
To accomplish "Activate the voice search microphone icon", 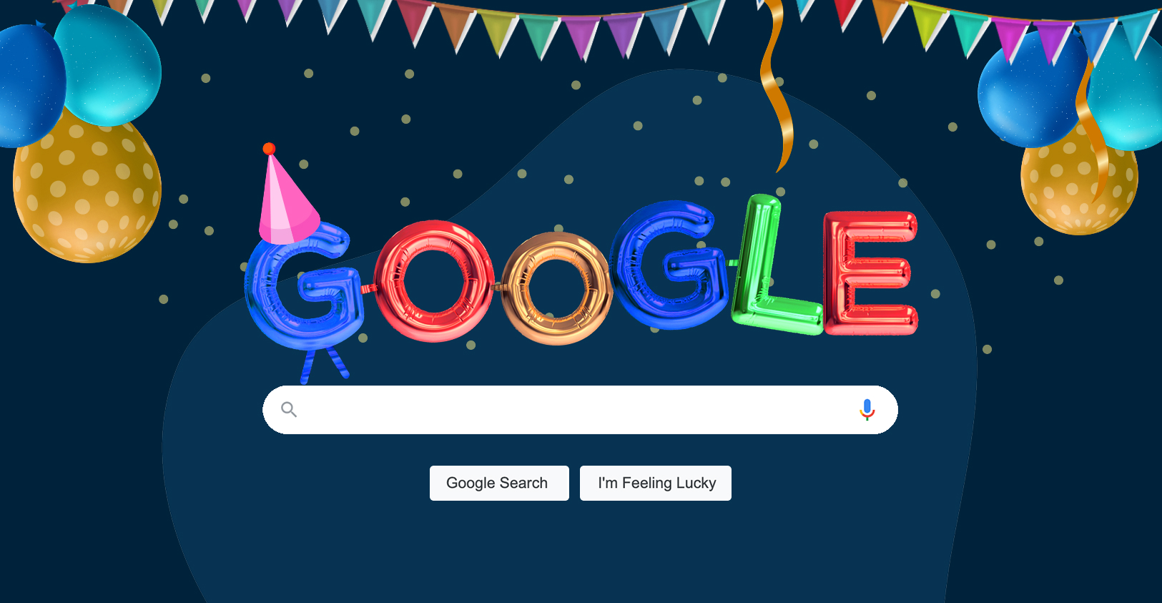I will coord(867,409).
